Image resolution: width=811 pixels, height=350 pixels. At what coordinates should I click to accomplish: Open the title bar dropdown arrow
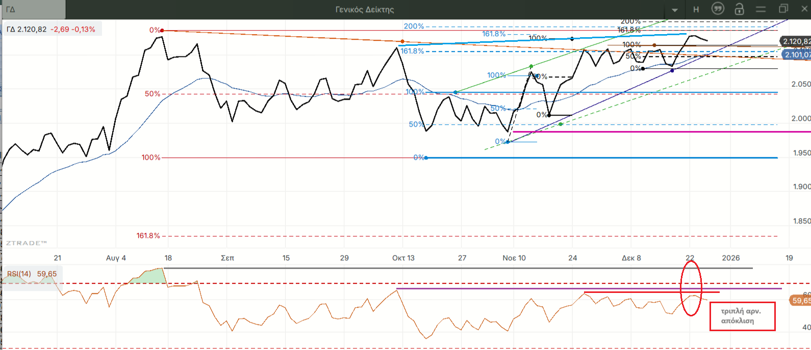click(x=675, y=10)
